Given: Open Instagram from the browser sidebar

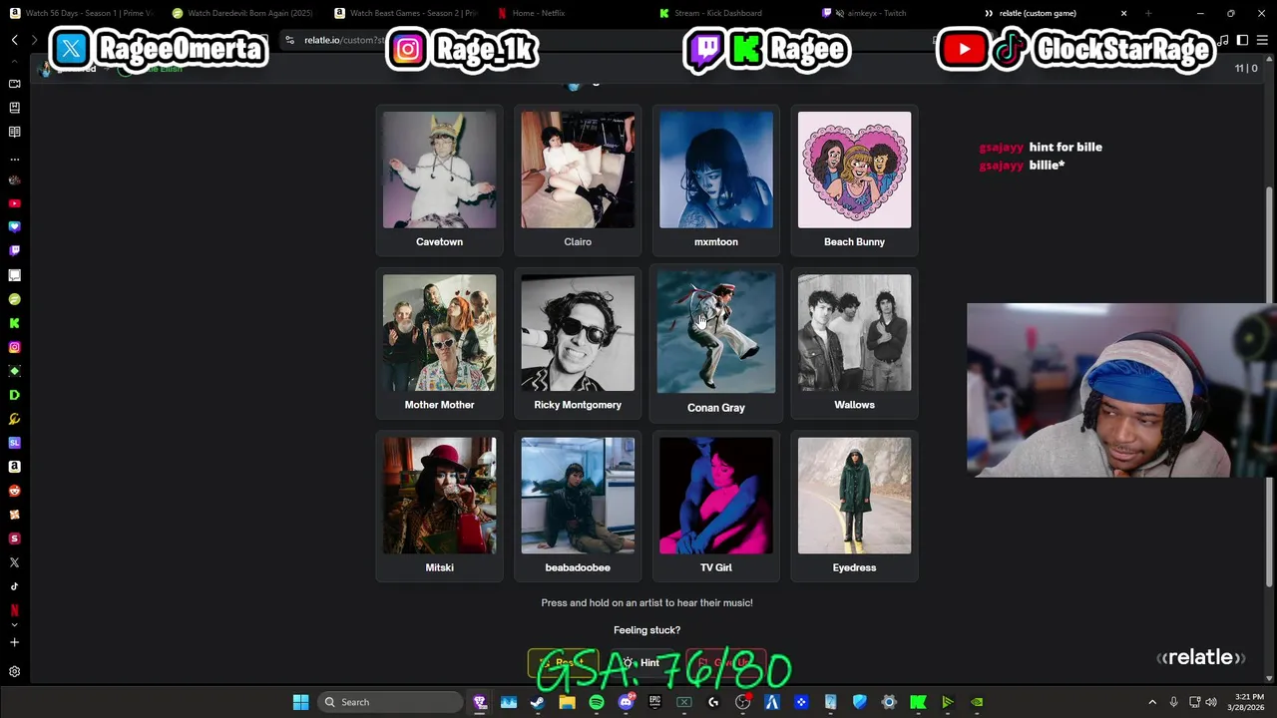Looking at the screenshot, I should click(x=14, y=347).
